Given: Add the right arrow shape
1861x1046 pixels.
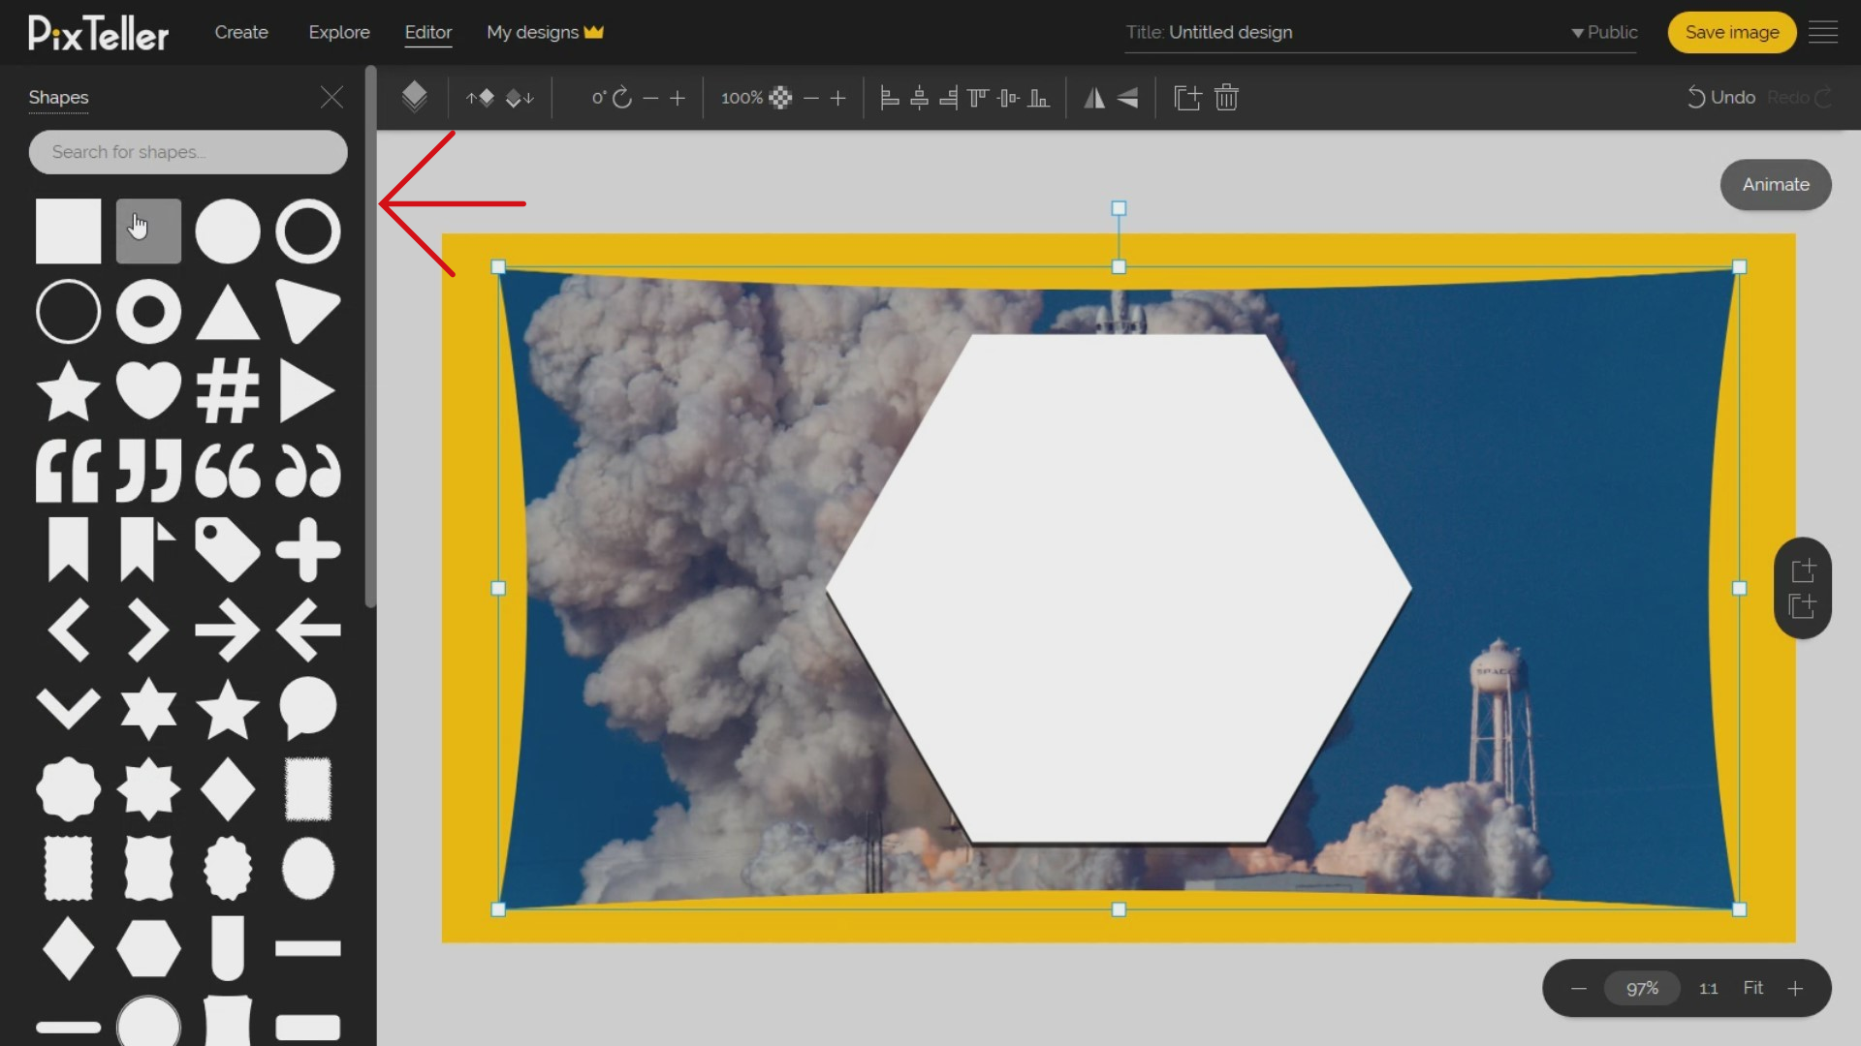Looking at the screenshot, I should click(x=228, y=631).
